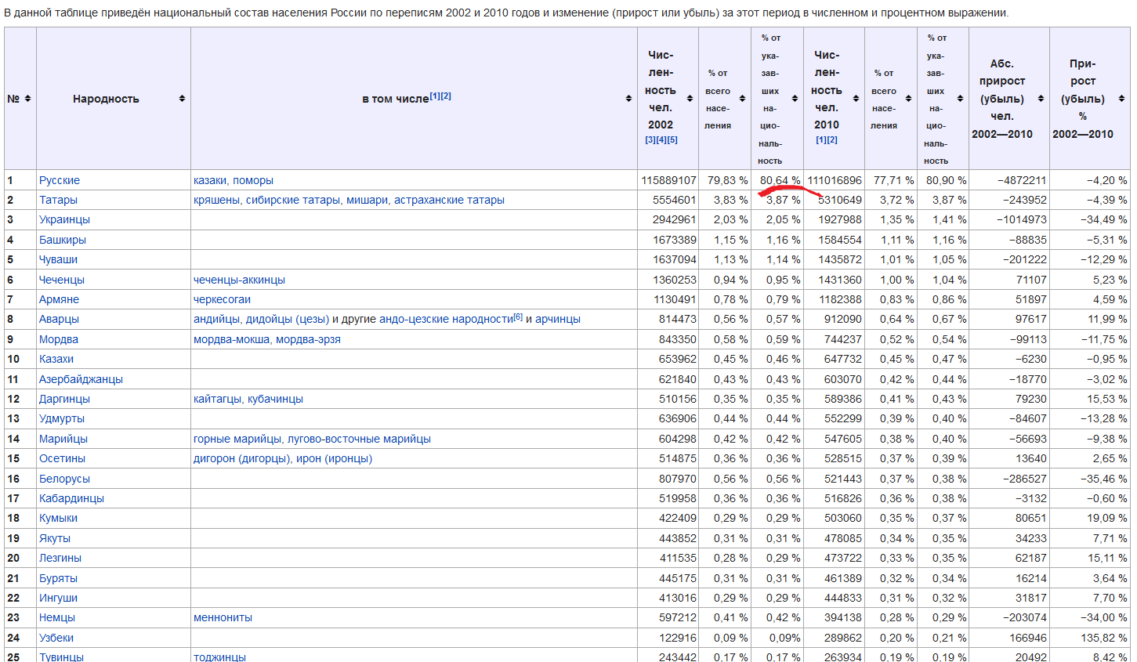1137x662 pixels.
Task: Open the Казахи link
Action: click(x=56, y=359)
